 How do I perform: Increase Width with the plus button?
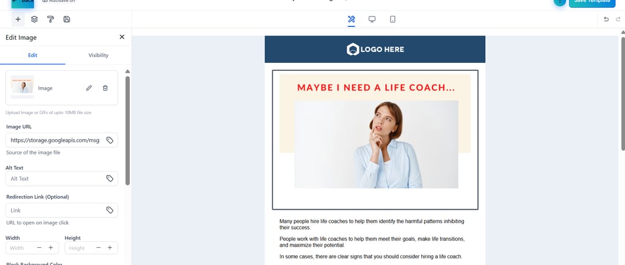click(x=51, y=248)
